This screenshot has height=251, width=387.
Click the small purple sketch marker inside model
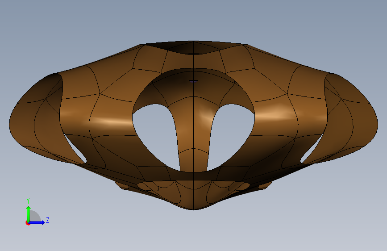coord(194,80)
